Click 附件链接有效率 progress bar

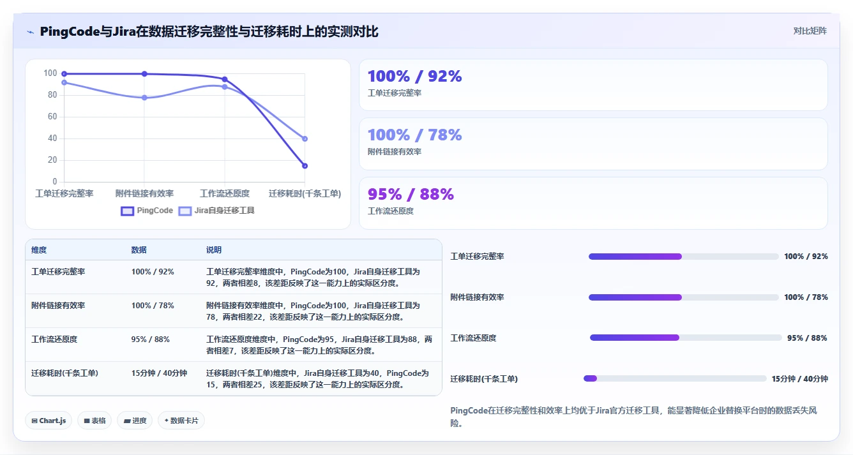pos(683,297)
